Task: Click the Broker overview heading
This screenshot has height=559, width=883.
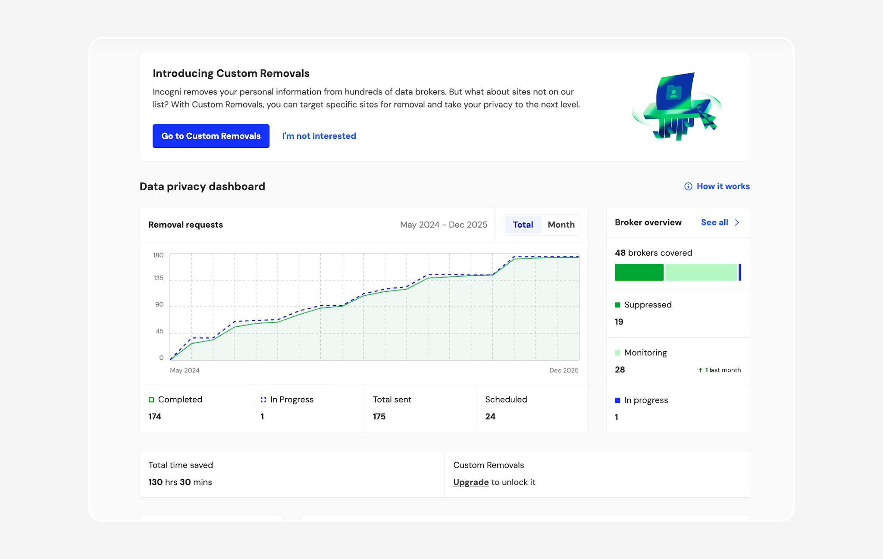Action: [648, 222]
